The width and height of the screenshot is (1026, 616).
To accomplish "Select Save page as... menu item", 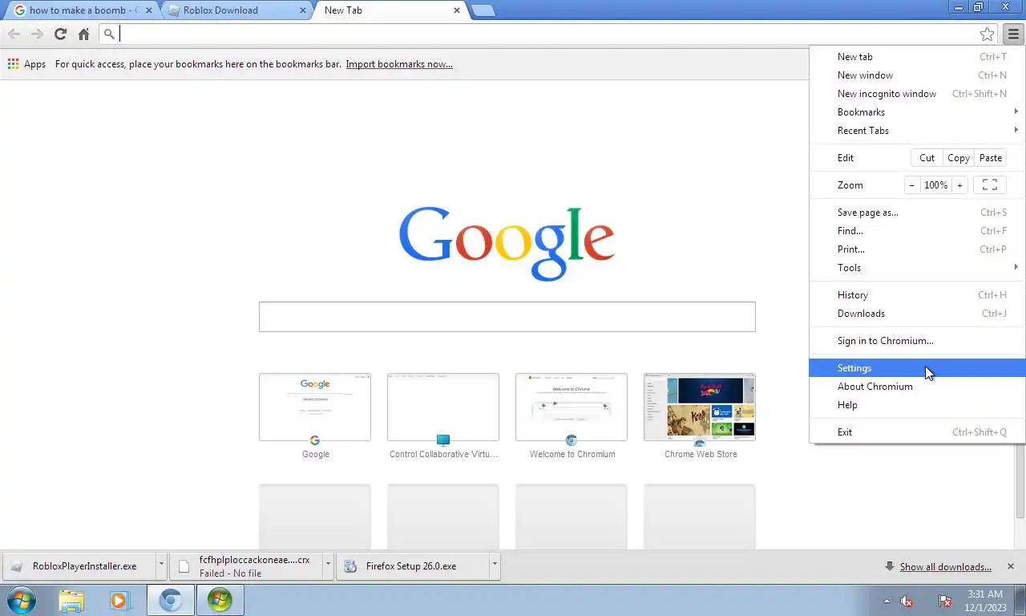I will click(x=918, y=213).
